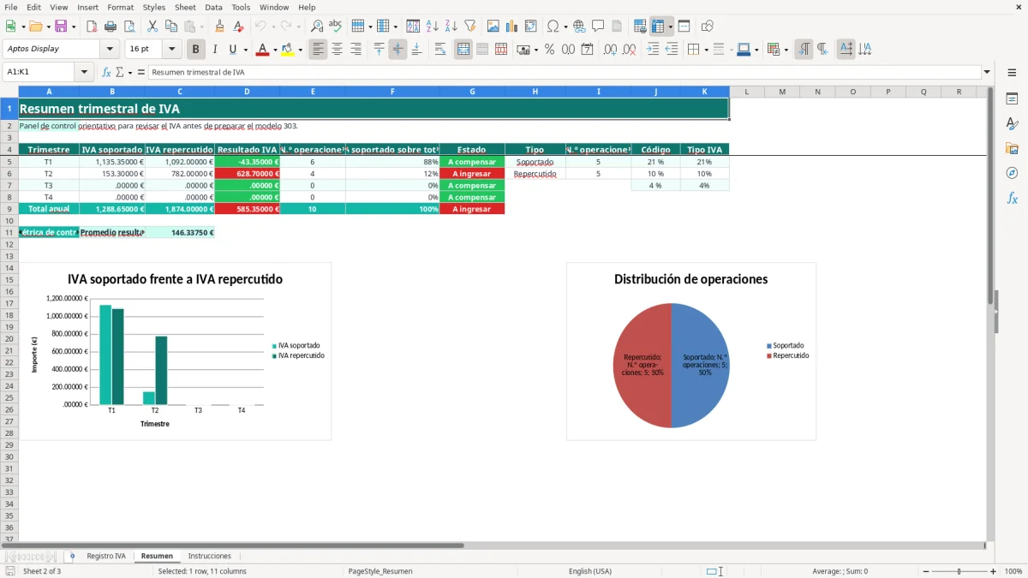Screen dimensions: 1028x578
Task: Click Sort Ascending icon
Action: pos(433,27)
